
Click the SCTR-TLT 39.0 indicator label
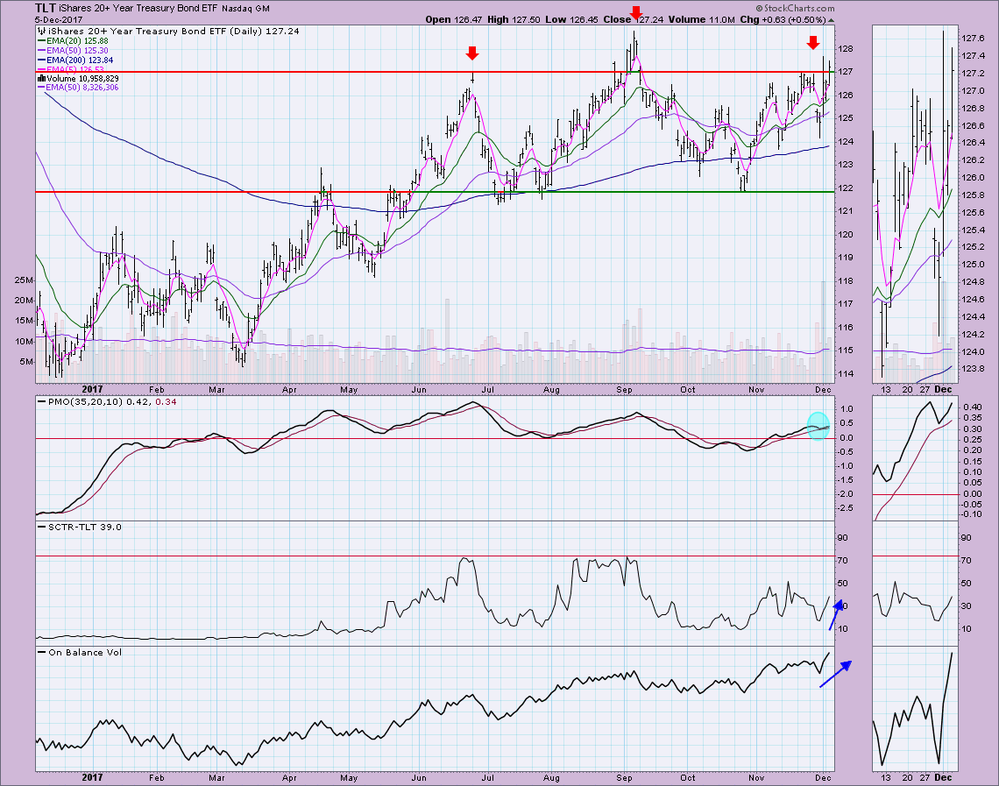[85, 527]
